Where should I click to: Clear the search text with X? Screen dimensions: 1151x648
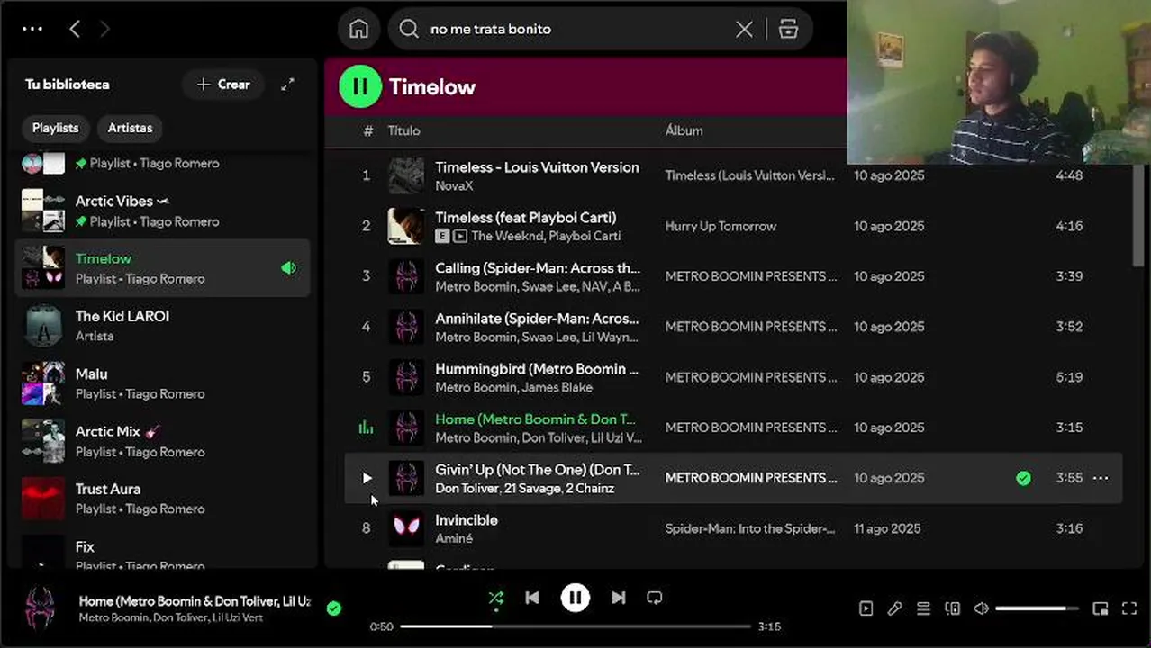(x=744, y=29)
